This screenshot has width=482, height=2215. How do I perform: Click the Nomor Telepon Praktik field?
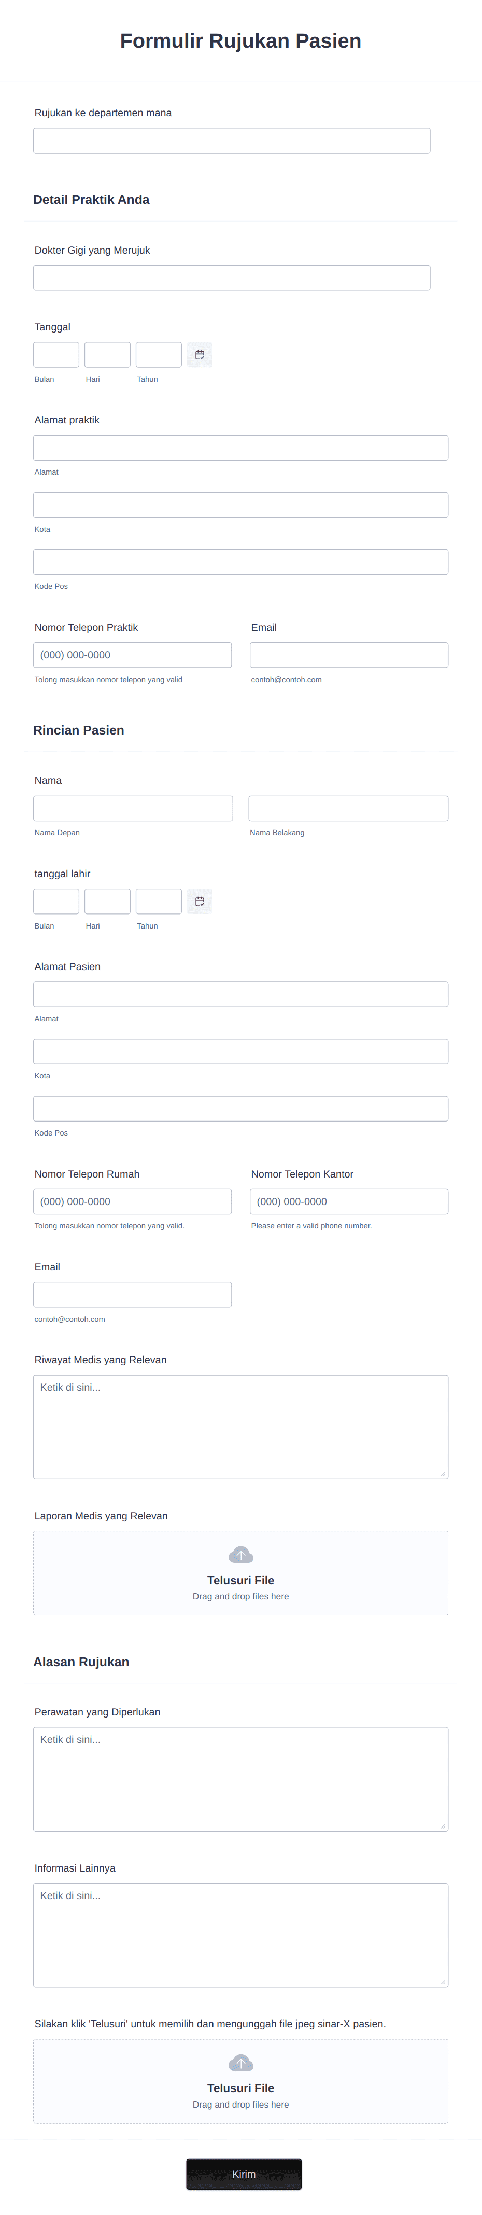(132, 655)
